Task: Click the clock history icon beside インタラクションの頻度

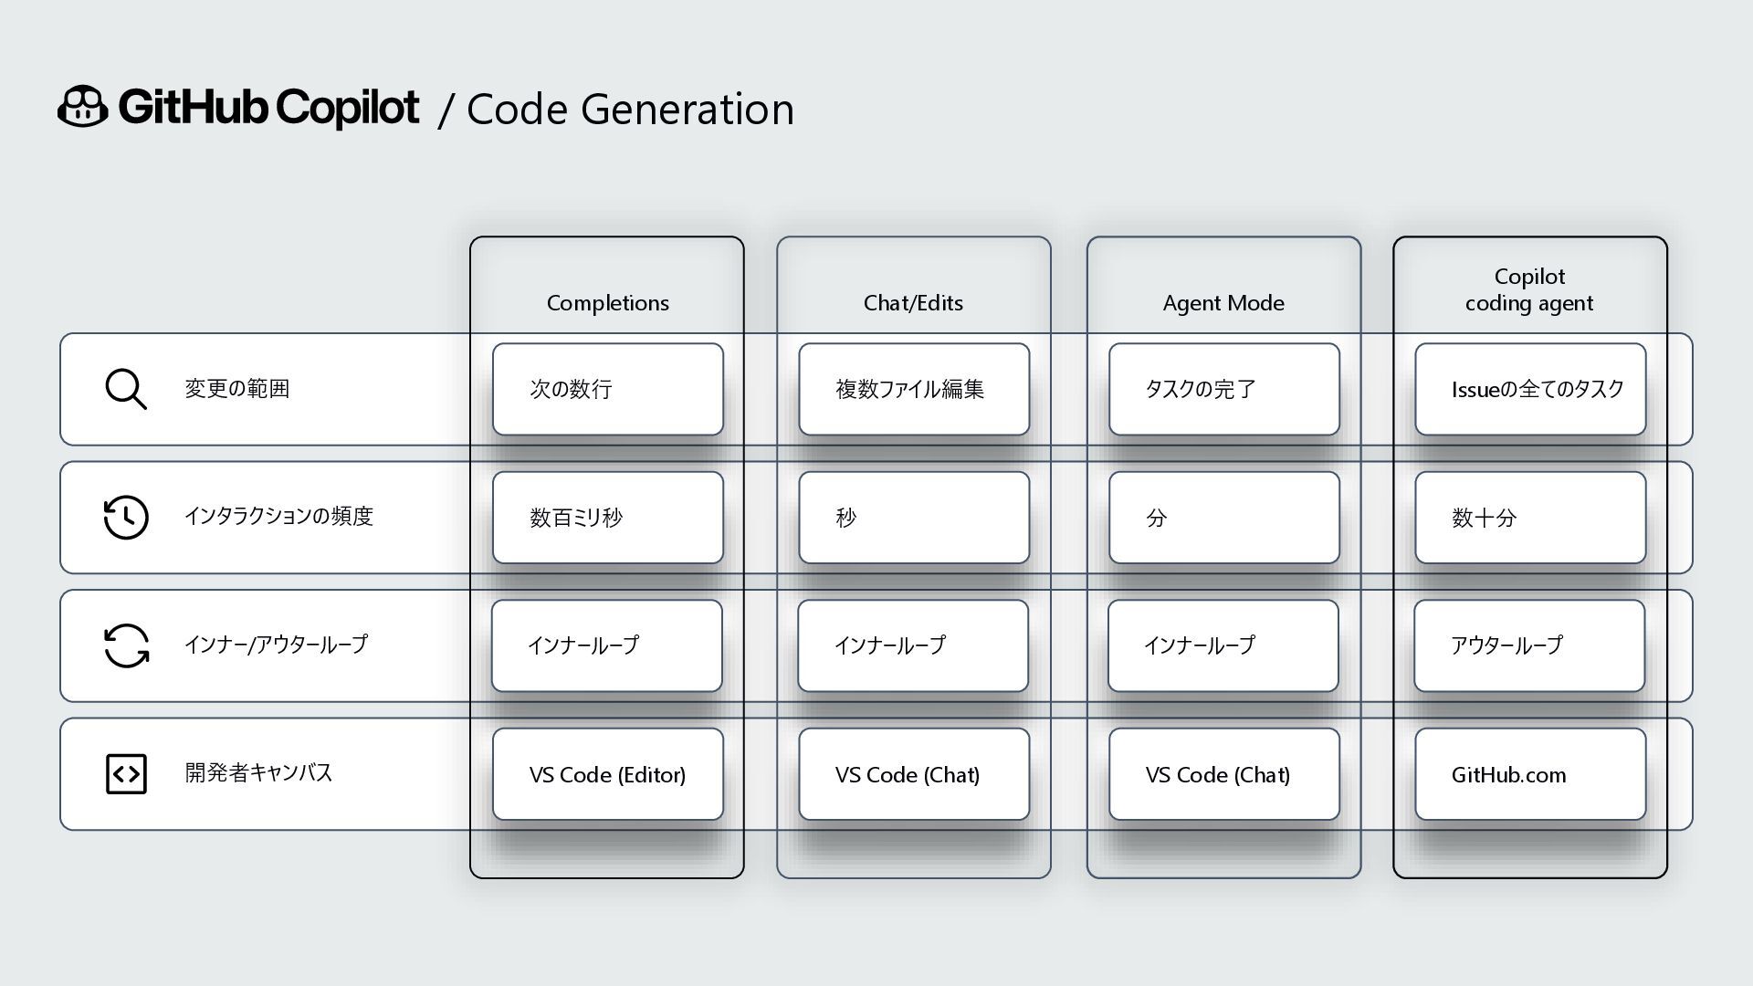Action: click(125, 518)
